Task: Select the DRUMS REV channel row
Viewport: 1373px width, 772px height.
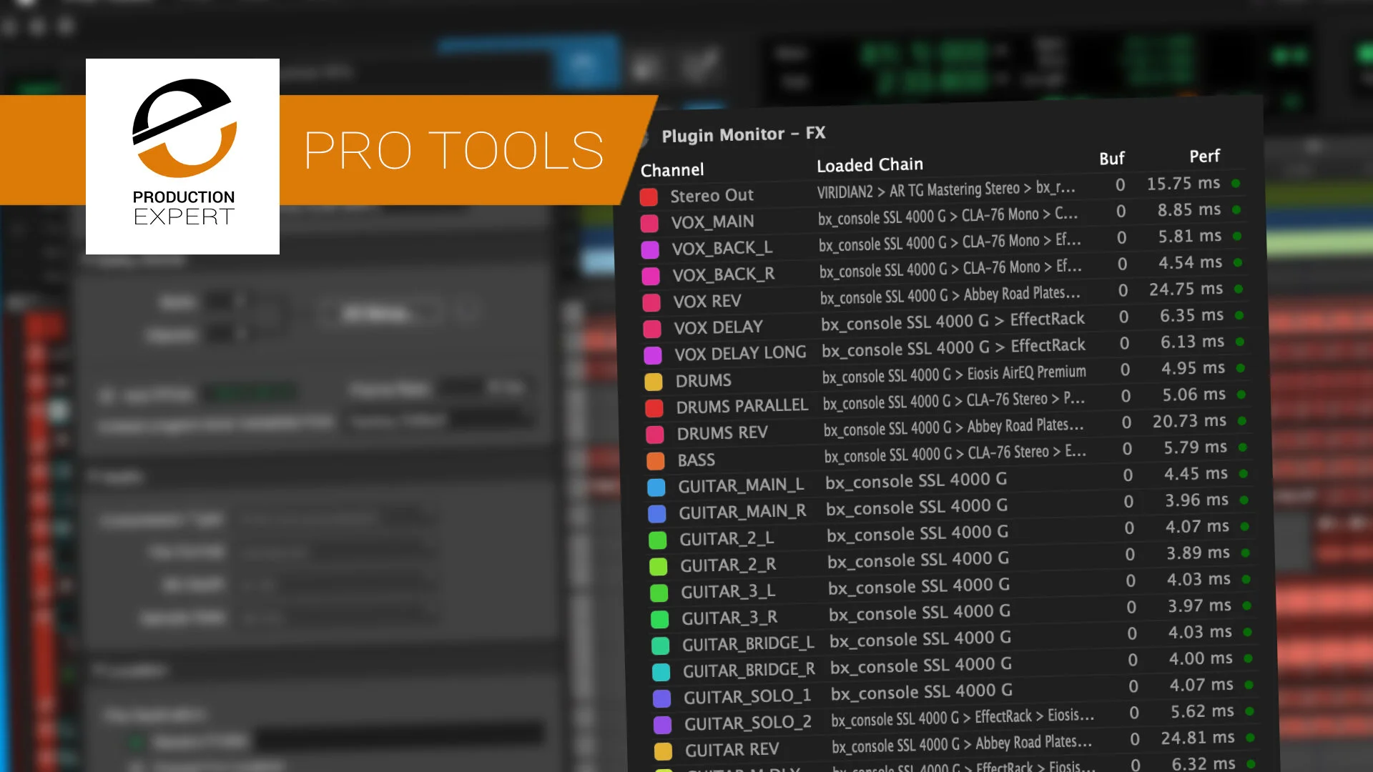Action: tap(722, 433)
